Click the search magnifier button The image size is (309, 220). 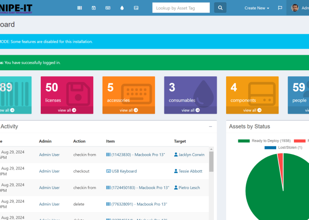220,7
